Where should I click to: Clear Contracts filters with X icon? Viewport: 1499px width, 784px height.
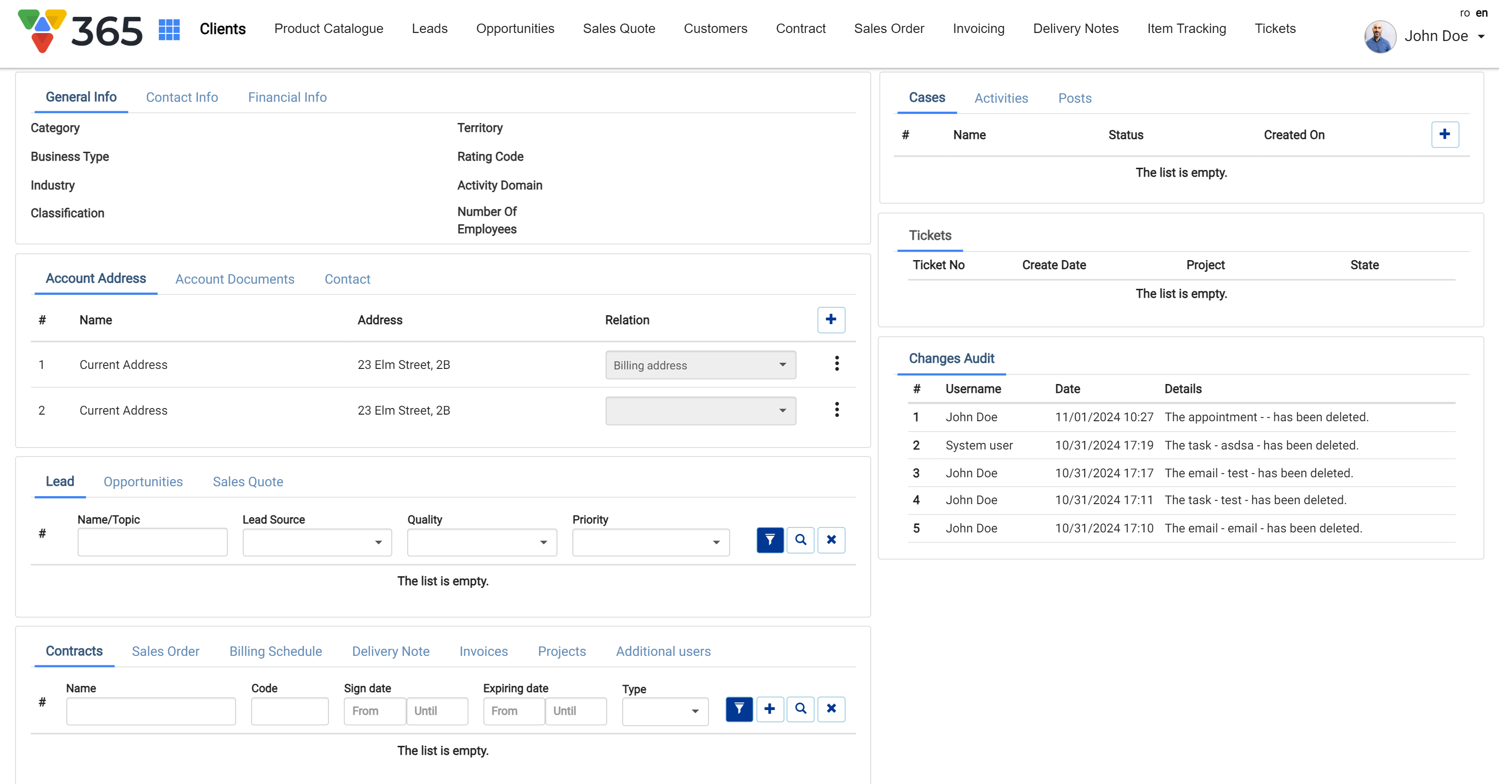pos(831,709)
